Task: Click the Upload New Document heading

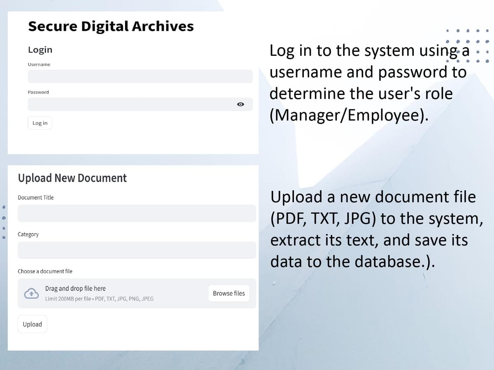Action: [72, 178]
